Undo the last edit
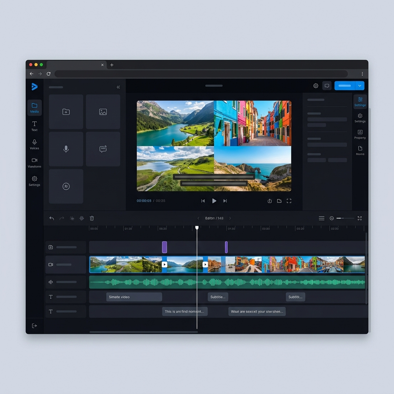 pos(52,218)
